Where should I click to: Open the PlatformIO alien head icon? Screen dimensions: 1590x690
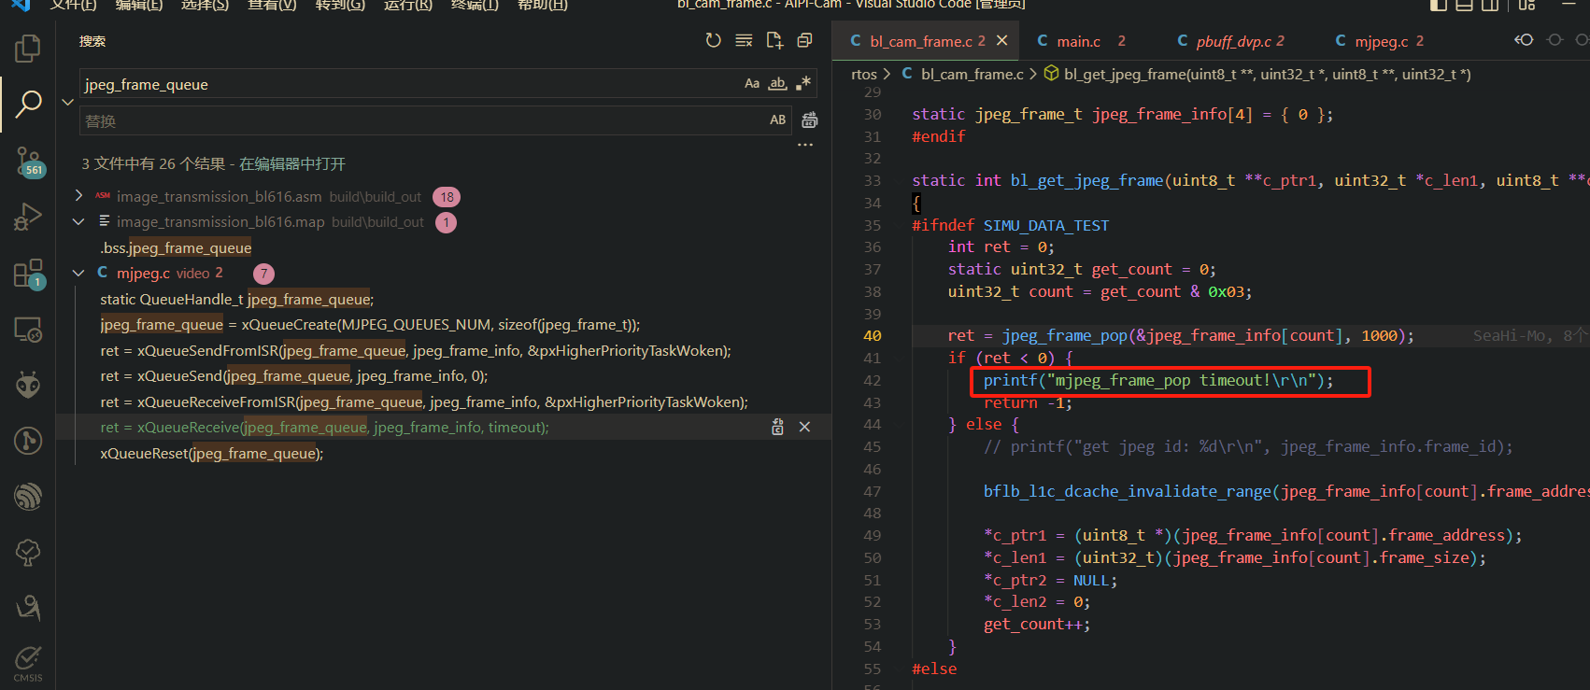(28, 384)
